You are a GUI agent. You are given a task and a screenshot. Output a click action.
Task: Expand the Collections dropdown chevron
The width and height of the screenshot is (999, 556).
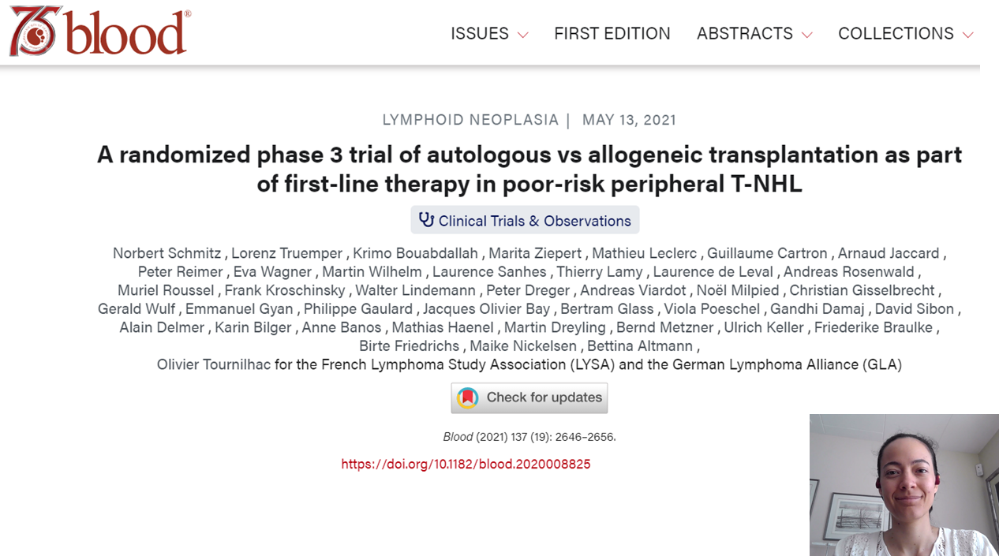coord(967,35)
